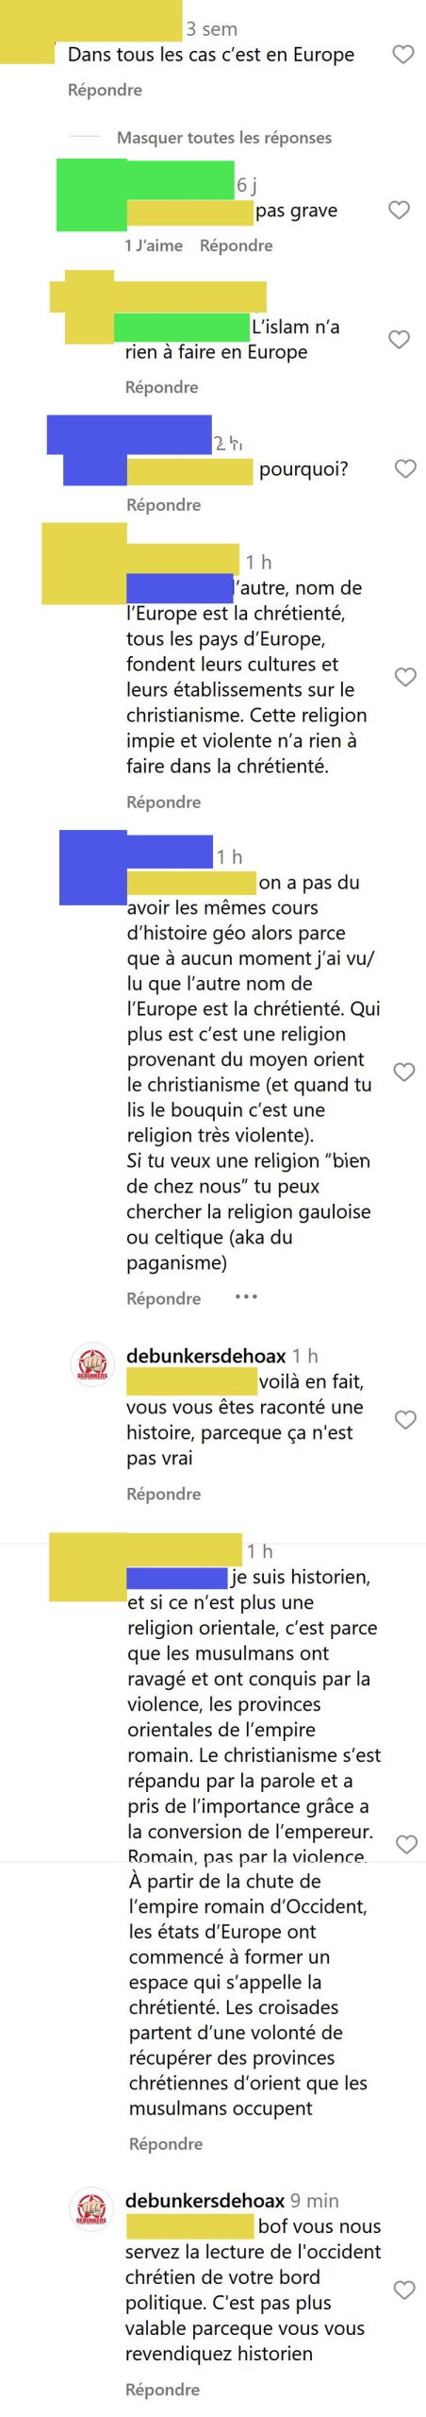Like debunkersdehoax's 'bof vous nous servez' reply
The height and width of the screenshot is (2417, 426).
click(x=404, y=2290)
